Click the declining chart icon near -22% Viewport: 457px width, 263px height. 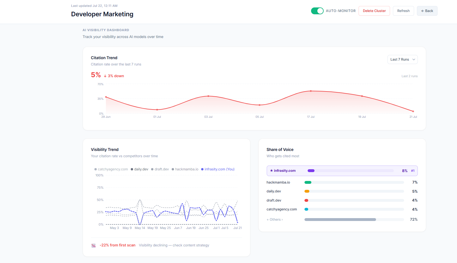pyautogui.click(x=94, y=245)
